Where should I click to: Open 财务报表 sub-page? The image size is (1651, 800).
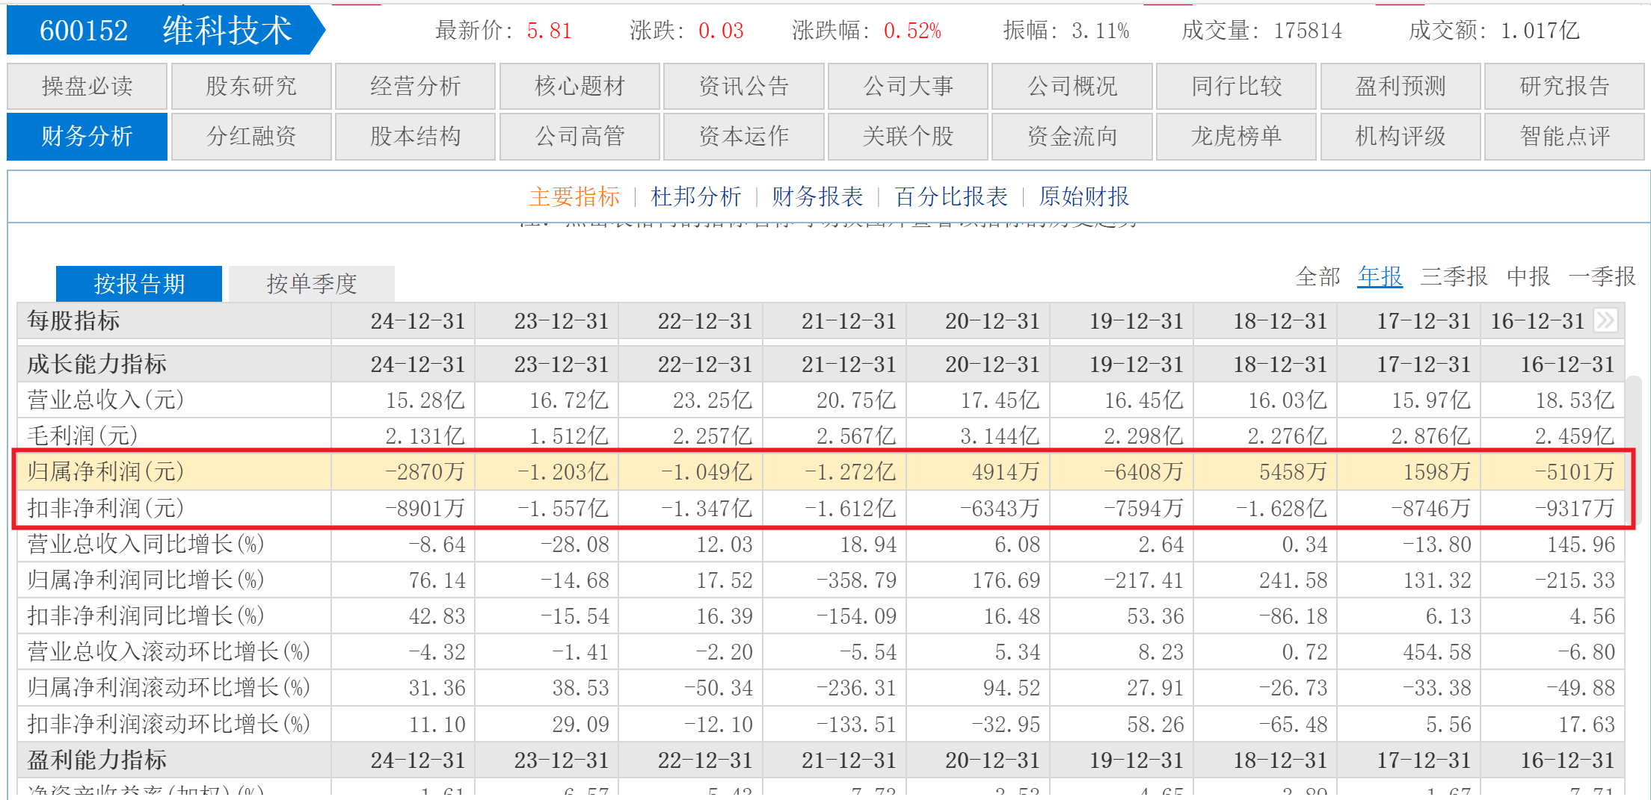tap(817, 196)
